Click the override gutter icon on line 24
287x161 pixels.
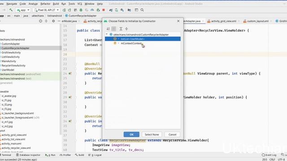(70, 73)
